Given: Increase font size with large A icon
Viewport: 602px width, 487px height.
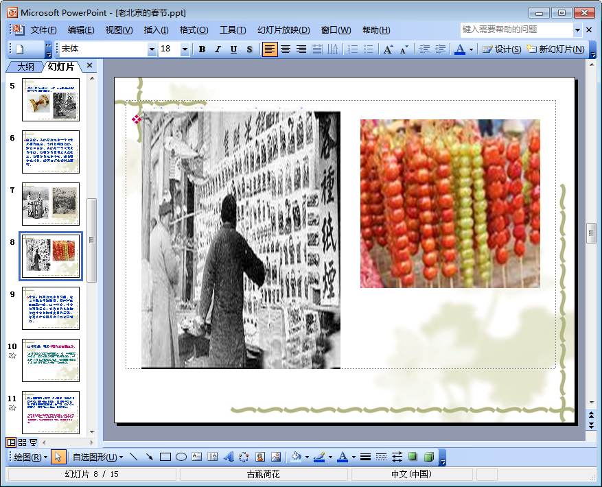Looking at the screenshot, I should pyautogui.click(x=388, y=49).
